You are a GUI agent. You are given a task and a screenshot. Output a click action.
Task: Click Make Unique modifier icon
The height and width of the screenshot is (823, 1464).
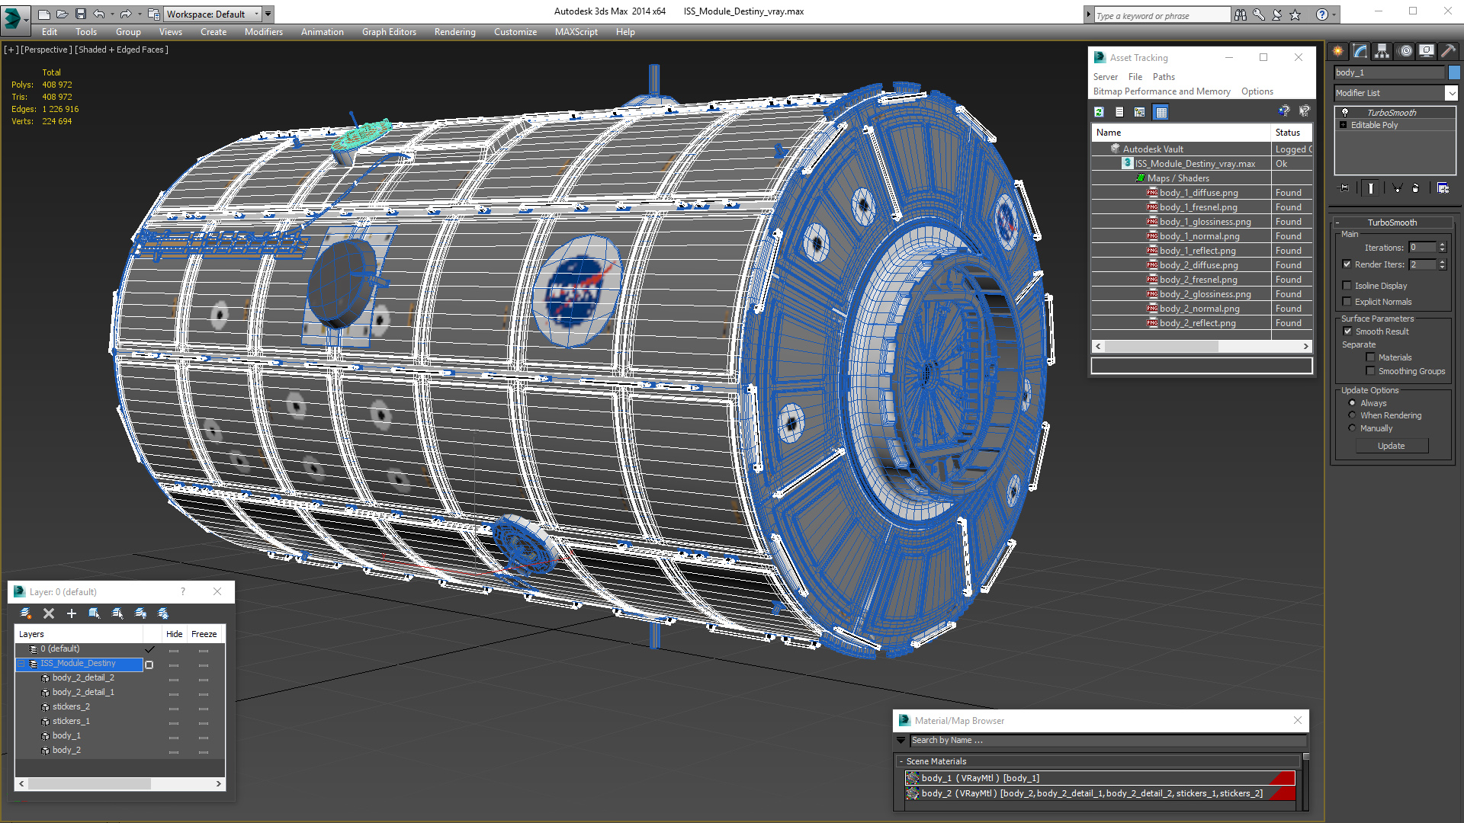coord(1397,187)
